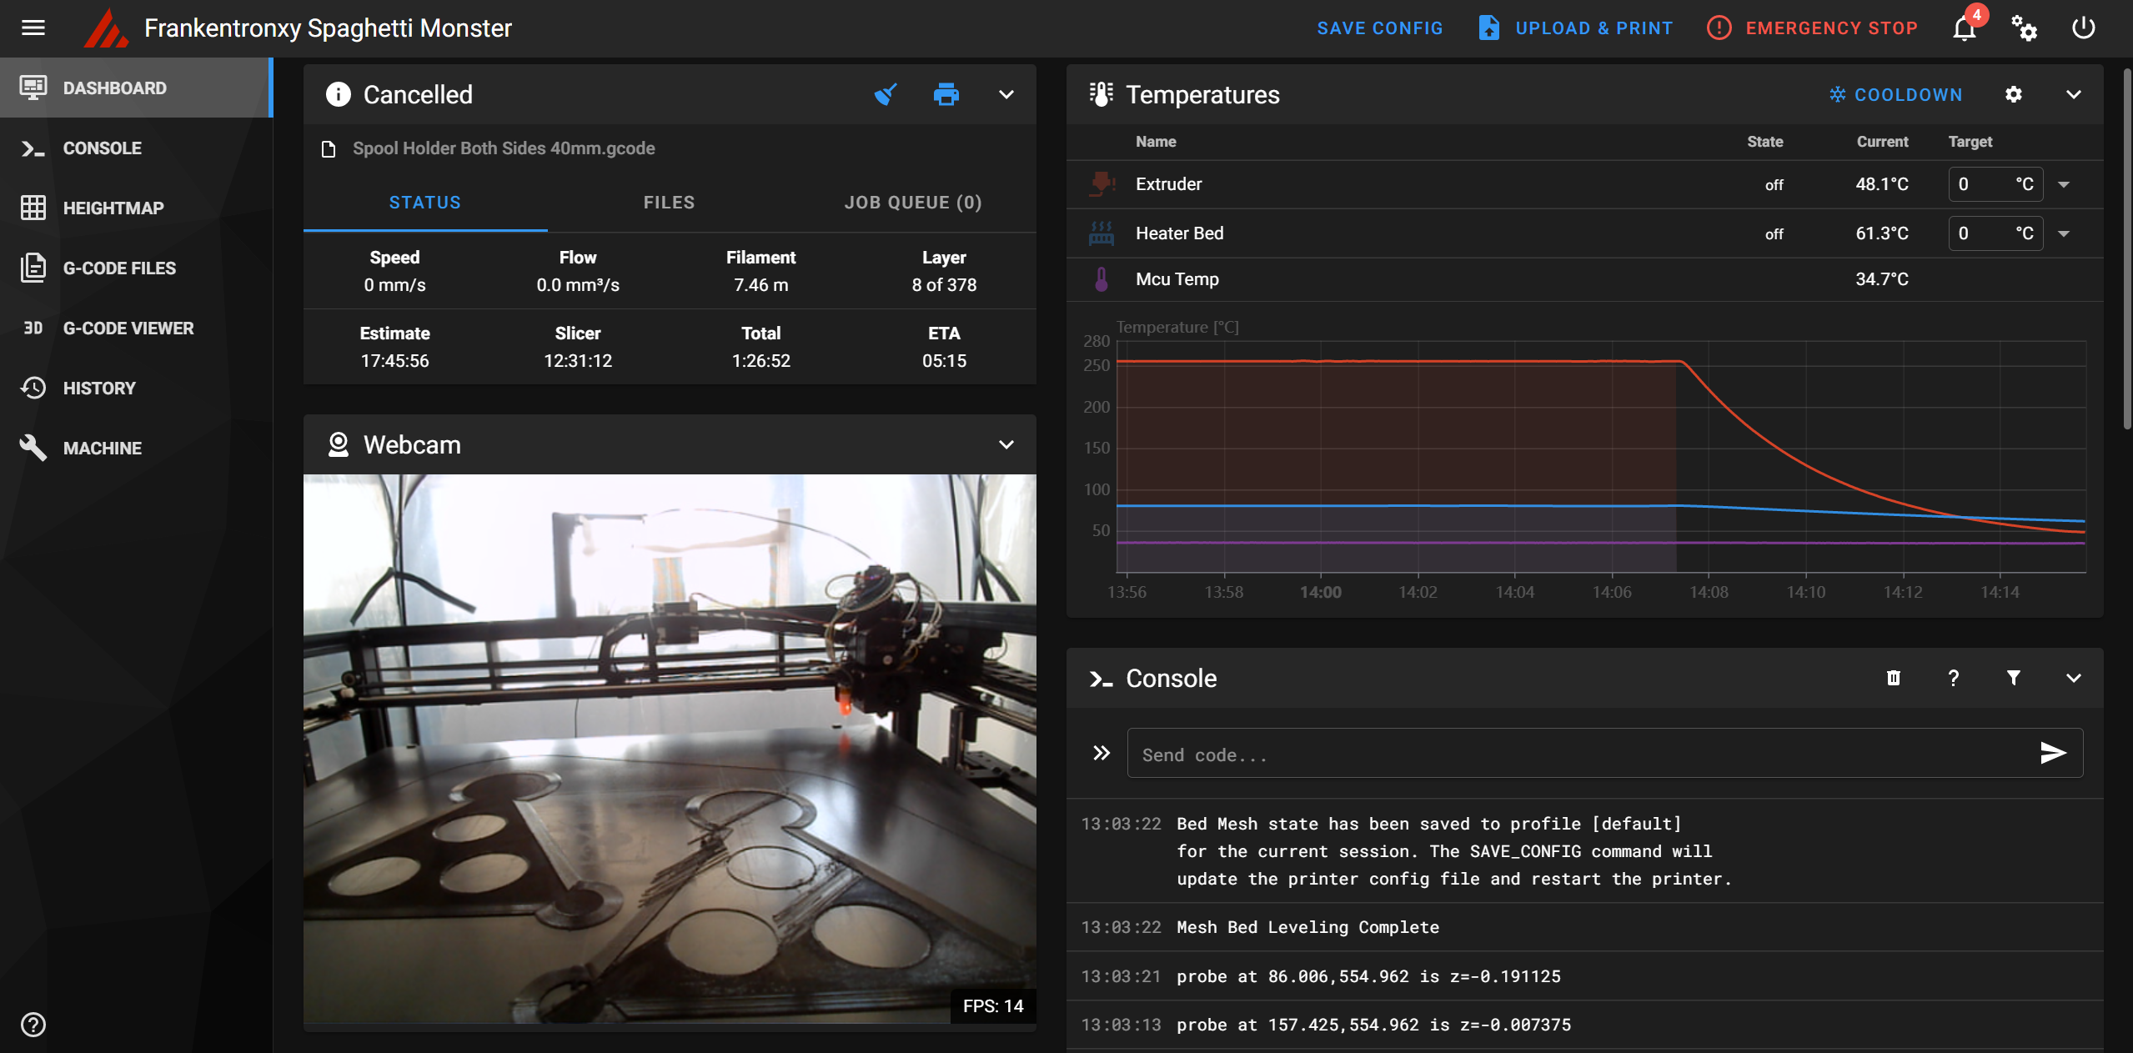
Task: Open the G-Code Viewer page
Action: (x=137, y=328)
